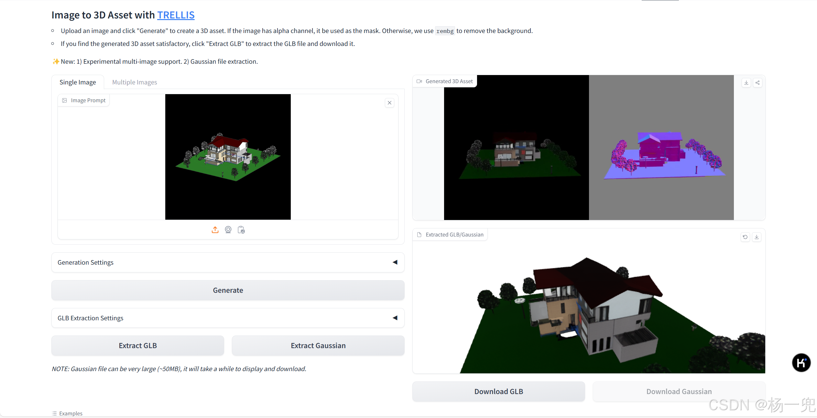Download the generated 3D asset video
This screenshot has width=817, height=418.
click(746, 83)
